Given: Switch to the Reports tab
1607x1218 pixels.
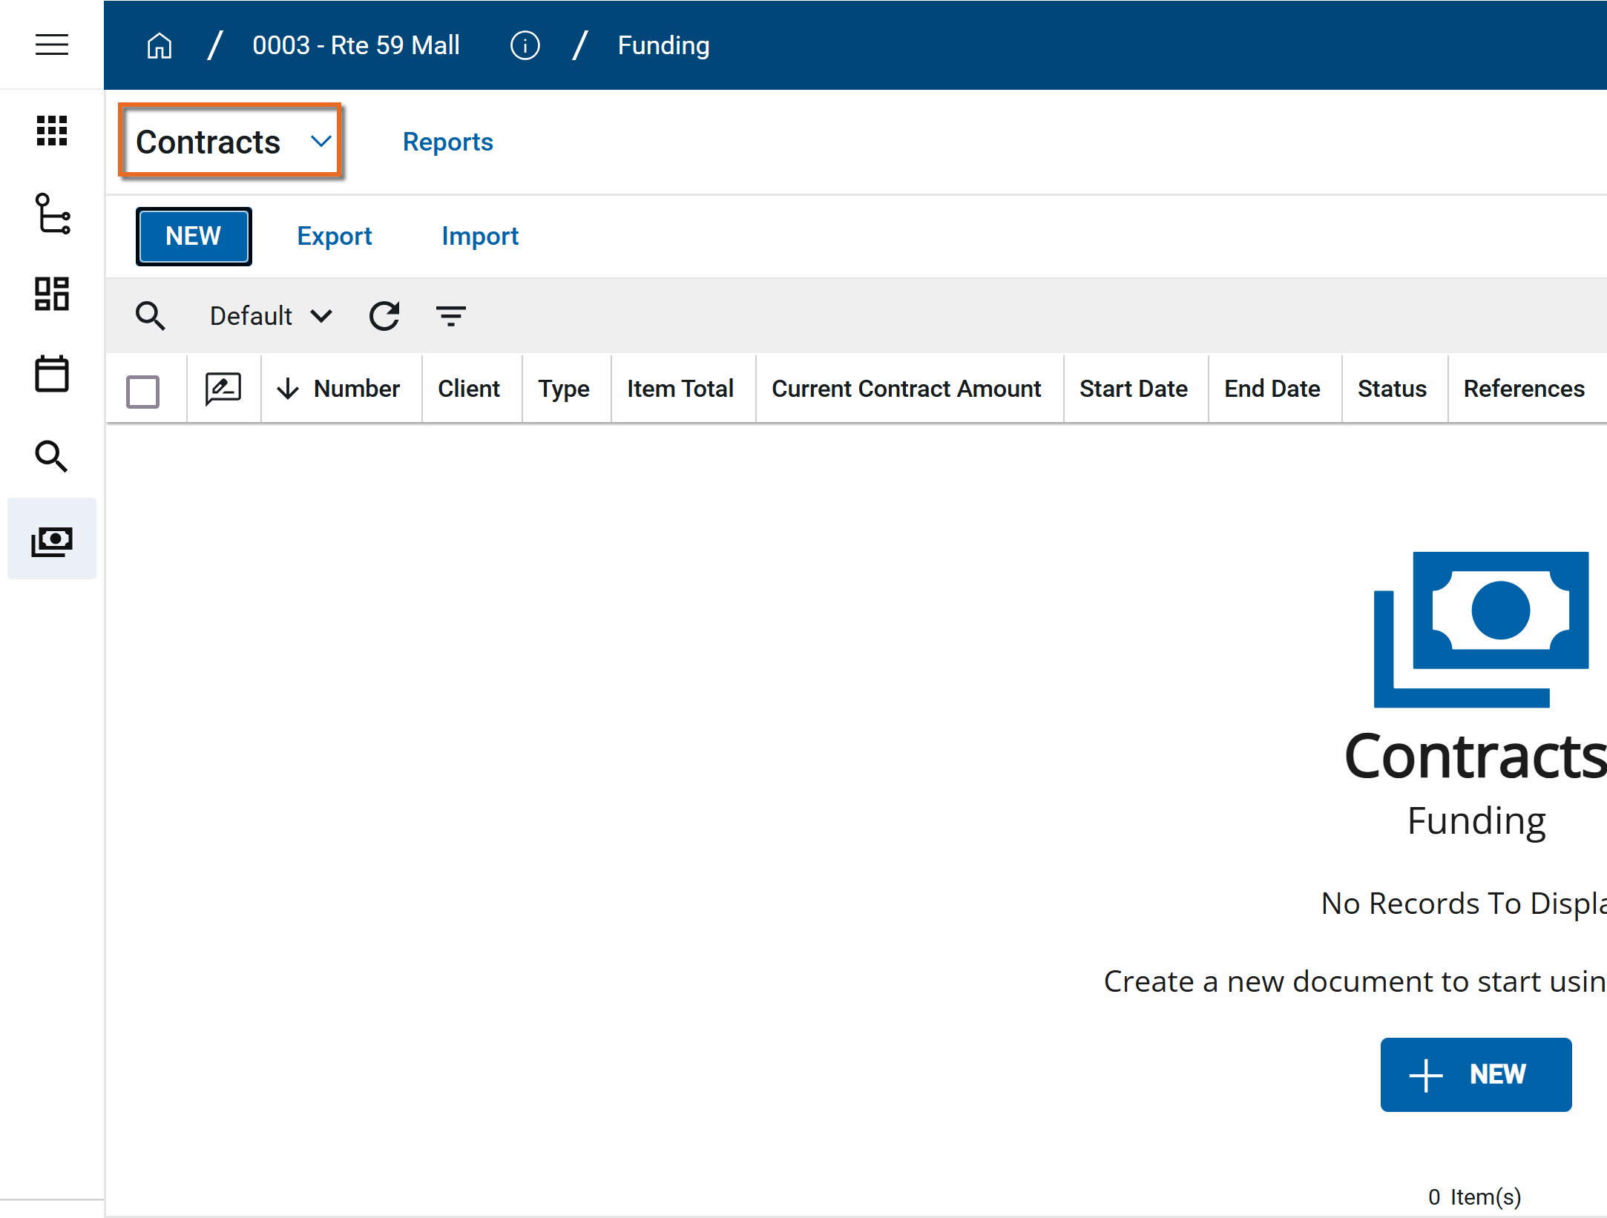Looking at the screenshot, I should coord(447,142).
